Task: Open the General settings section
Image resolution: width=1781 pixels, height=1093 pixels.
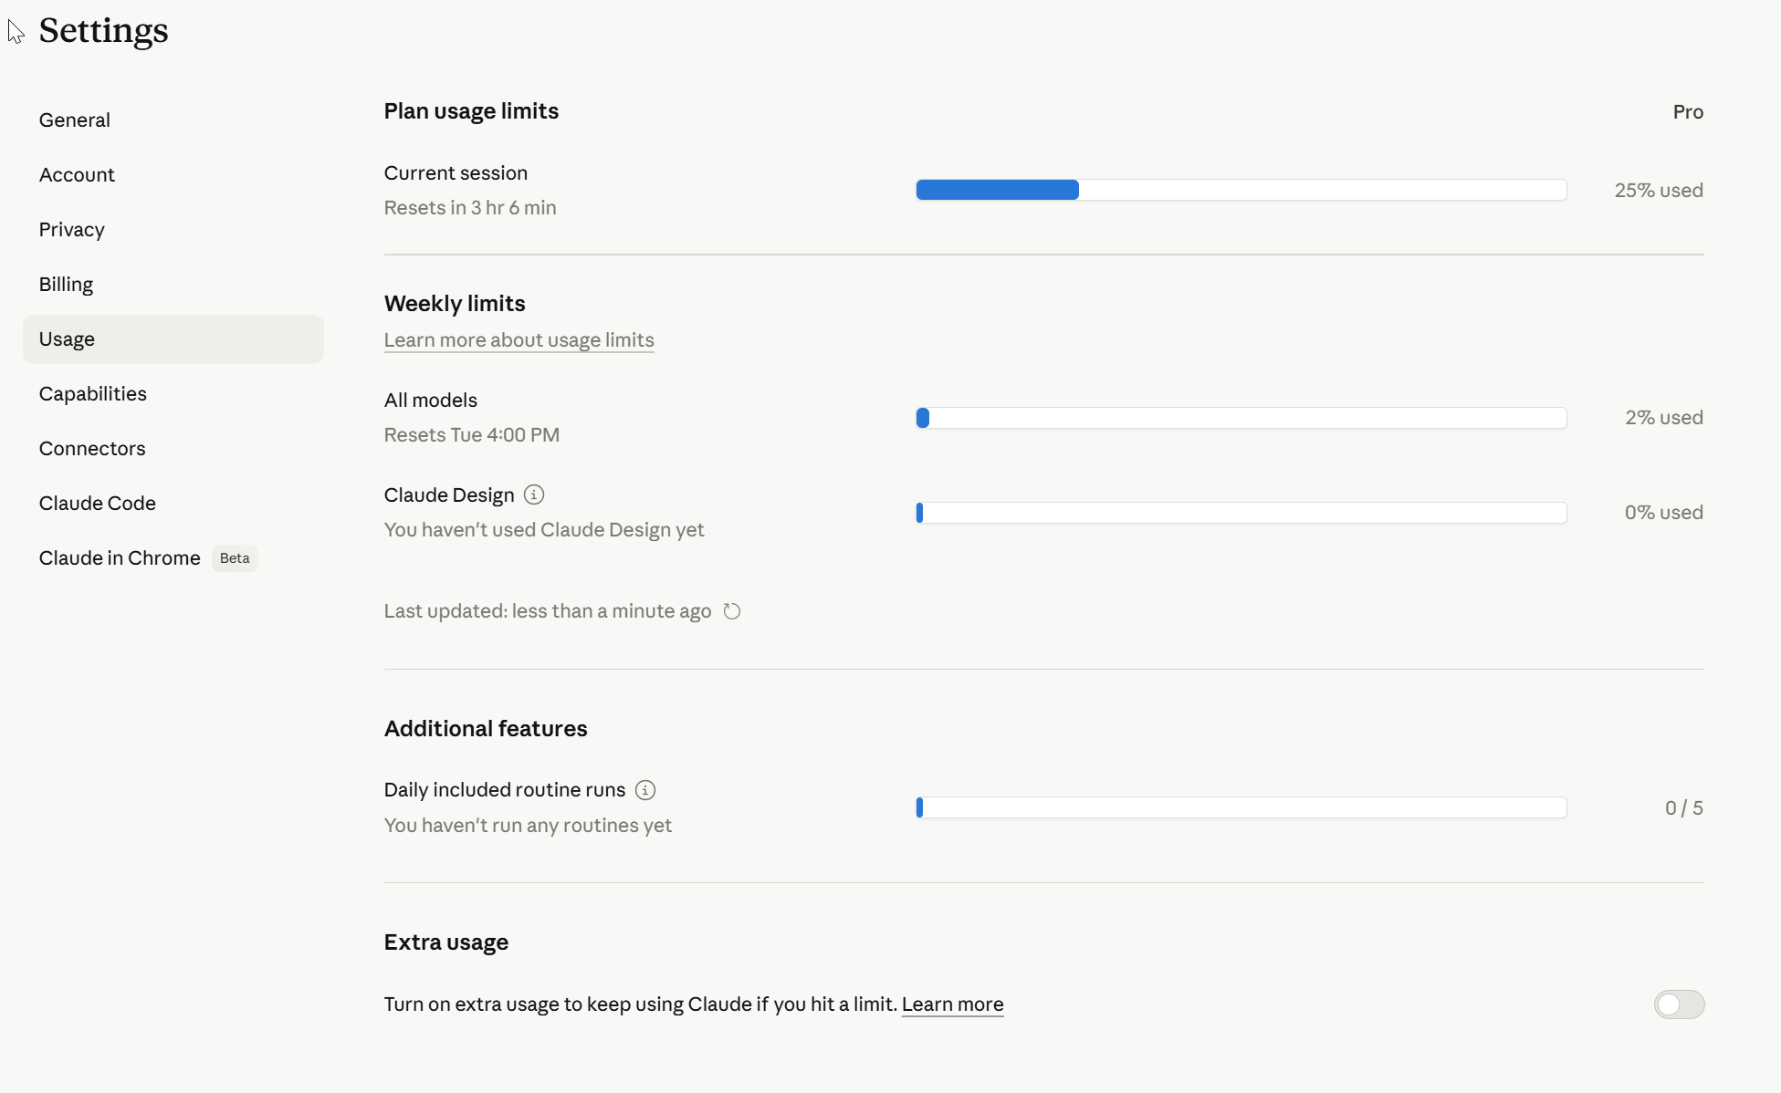Action: coord(74,120)
